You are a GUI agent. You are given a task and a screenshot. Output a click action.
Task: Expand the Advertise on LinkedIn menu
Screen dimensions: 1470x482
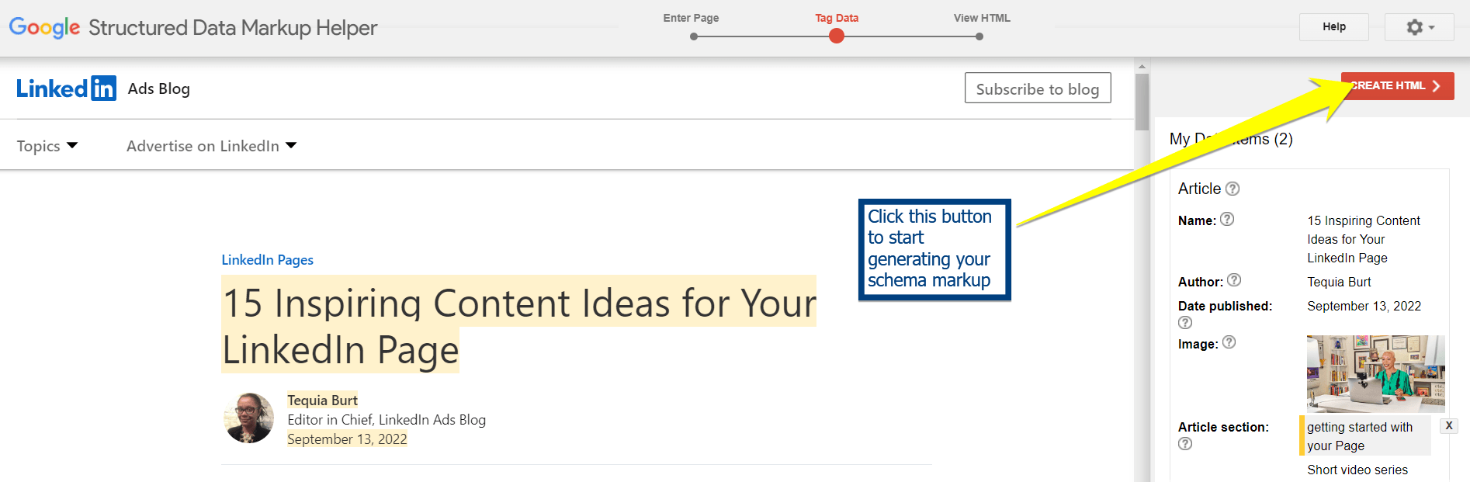(211, 146)
